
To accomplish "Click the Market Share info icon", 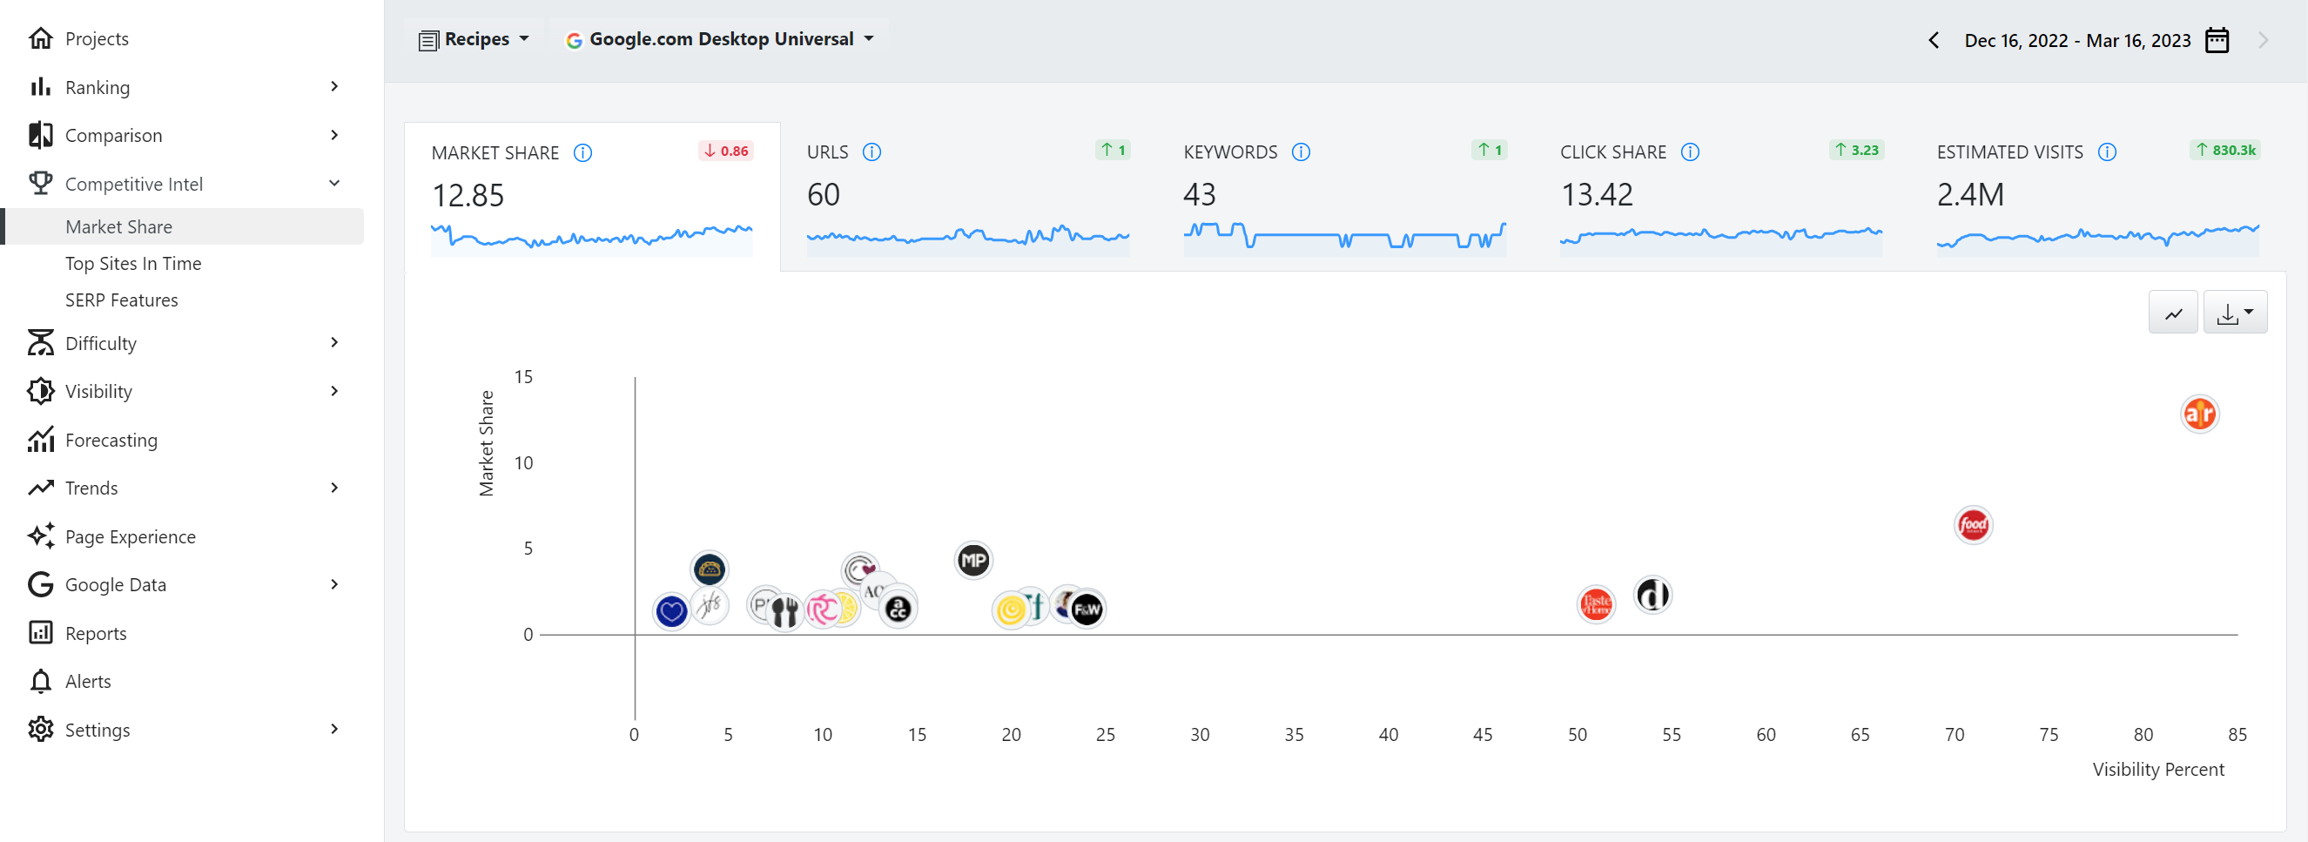I will pyautogui.click(x=582, y=153).
